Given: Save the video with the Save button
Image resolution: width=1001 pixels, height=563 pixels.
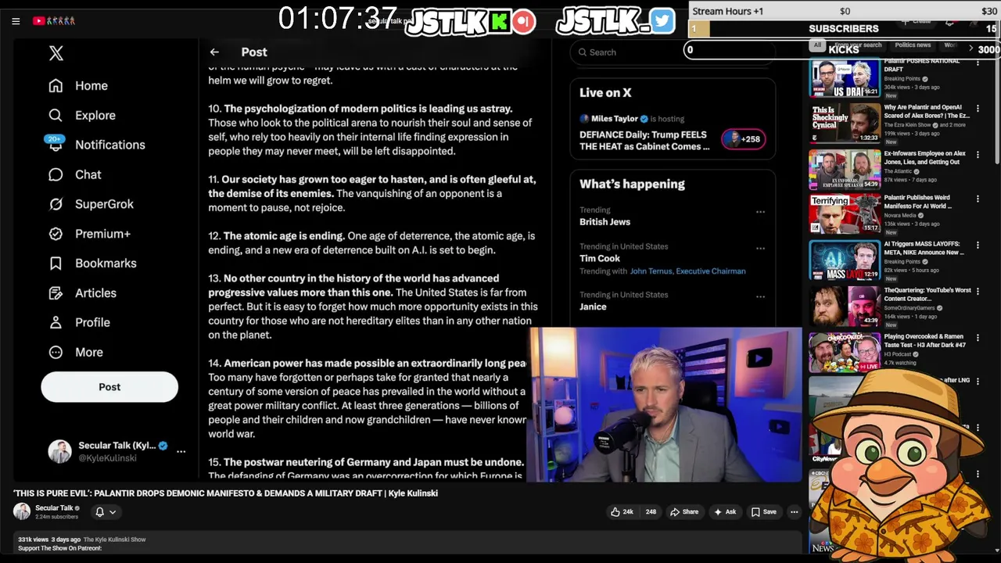Looking at the screenshot, I should (x=764, y=512).
